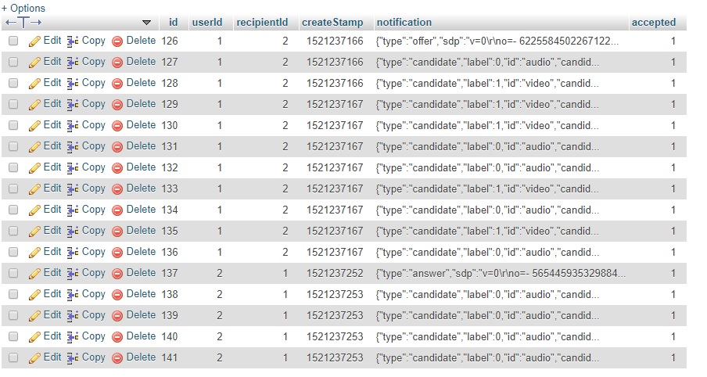Tick the checkbox for row 126
Screen dimensions: 707x377
pos(13,41)
